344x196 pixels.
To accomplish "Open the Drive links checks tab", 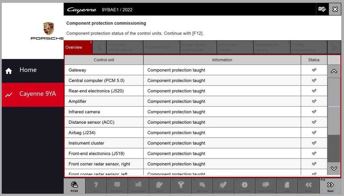I will 235,47.
